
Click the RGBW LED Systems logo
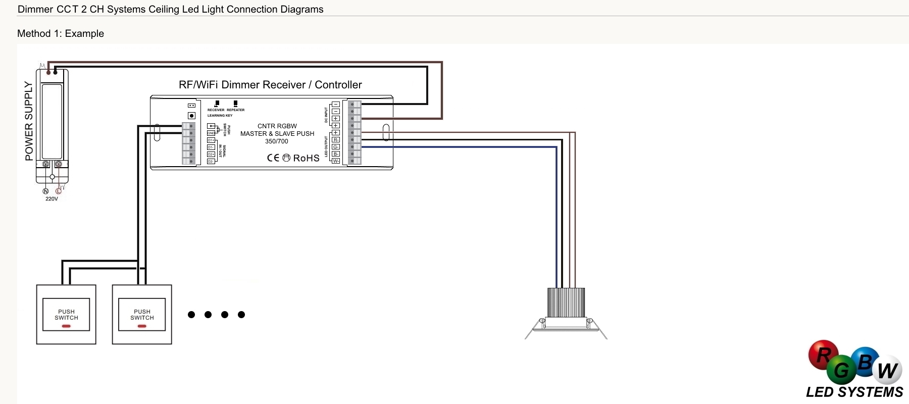coord(854,369)
